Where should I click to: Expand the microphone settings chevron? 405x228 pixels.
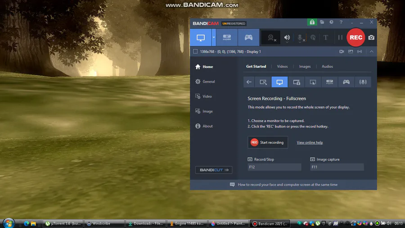pyautogui.click(x=300, y=42)
